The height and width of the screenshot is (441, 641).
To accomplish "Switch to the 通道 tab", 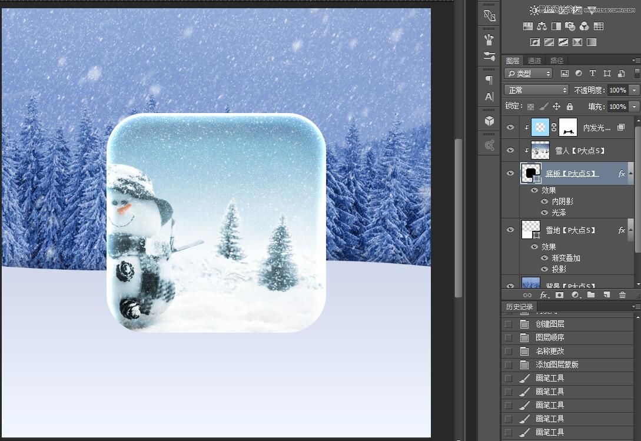I will click(534, 61).
